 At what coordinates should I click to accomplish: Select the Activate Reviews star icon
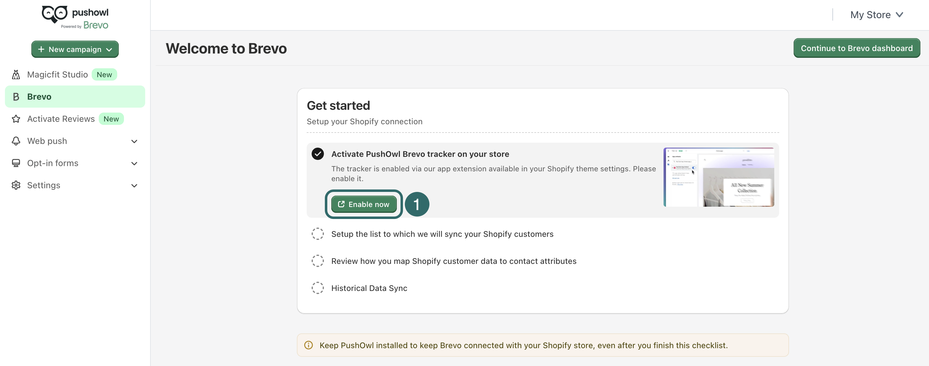point(16,119)
